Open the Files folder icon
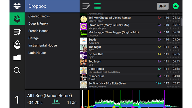 click(x=17, y=58)
